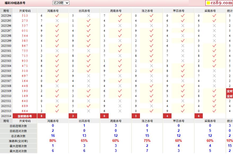233x154 pixels.
Task: Select the 鸿雁杀号 column header at top
Action: pos(53,11)
